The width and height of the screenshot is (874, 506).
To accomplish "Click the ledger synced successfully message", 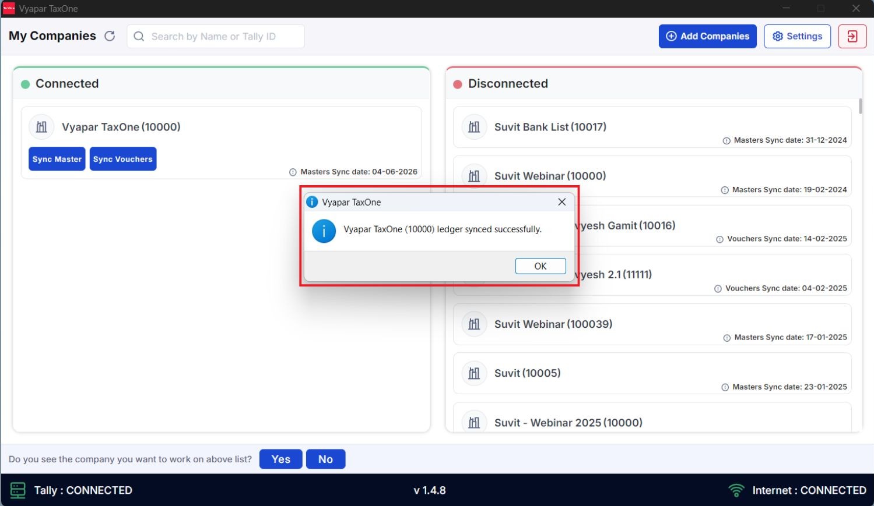I will [x=443, y=229].
